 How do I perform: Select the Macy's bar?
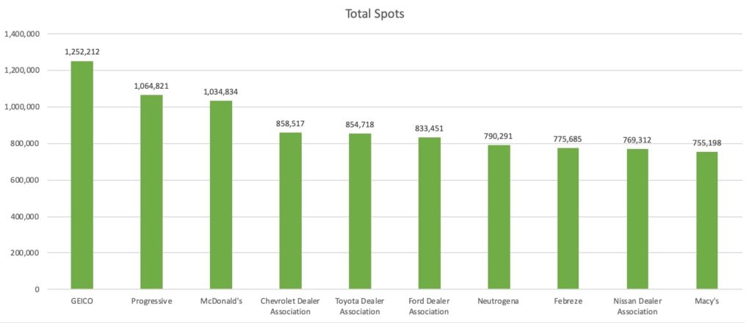tap(707, 220)
